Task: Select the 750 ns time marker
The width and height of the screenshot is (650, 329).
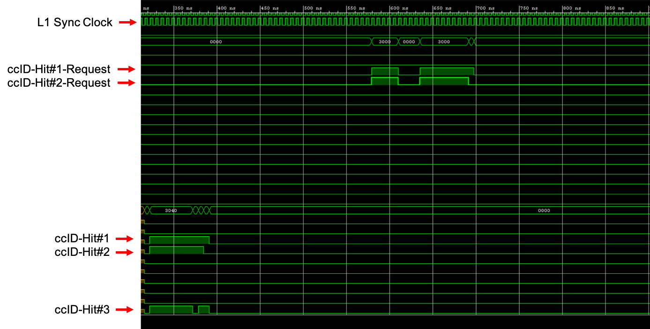Action: [529, 8]
